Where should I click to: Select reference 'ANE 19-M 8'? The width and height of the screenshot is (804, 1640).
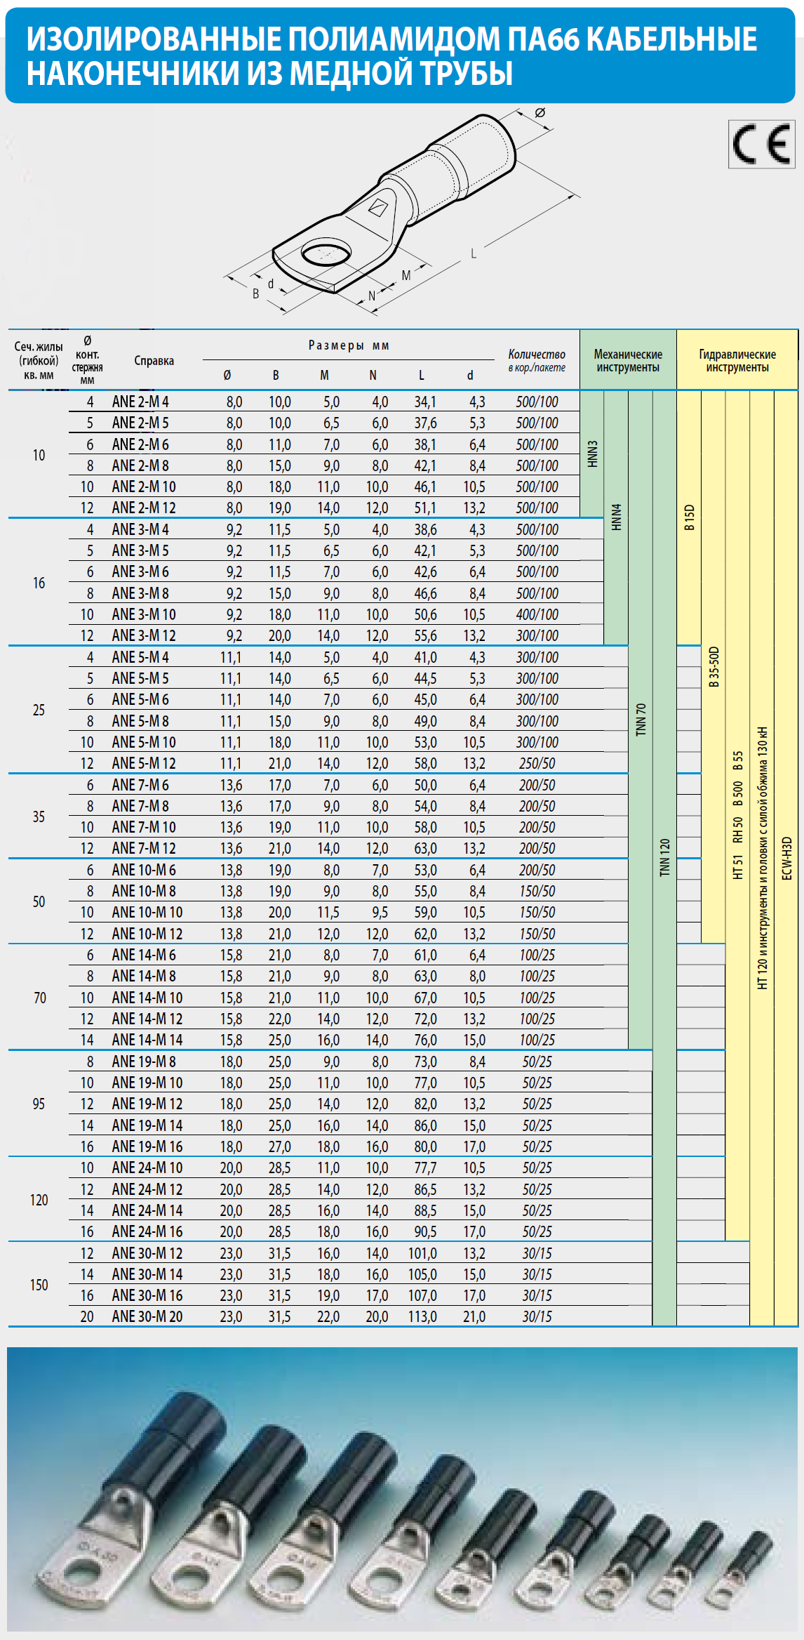click(144, 1062)
